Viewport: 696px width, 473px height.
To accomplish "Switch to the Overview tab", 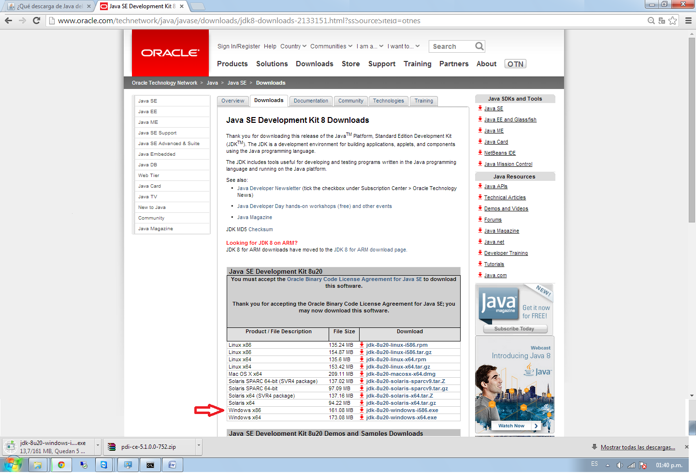I will click(233, 101).
